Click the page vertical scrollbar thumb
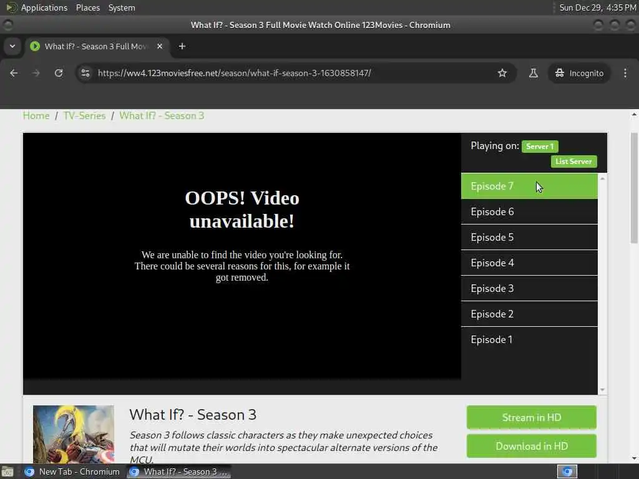Screen dimensions: 639x479 [x=634, y=188]
